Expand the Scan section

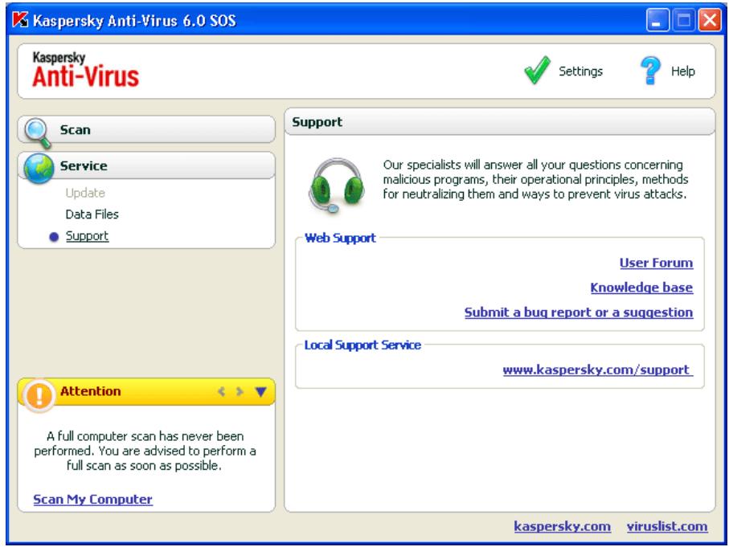click(146, 129)
